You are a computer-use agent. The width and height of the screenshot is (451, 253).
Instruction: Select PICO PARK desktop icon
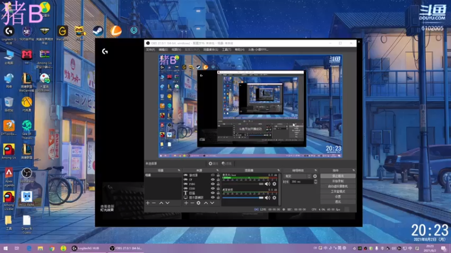tap(26, 198)
